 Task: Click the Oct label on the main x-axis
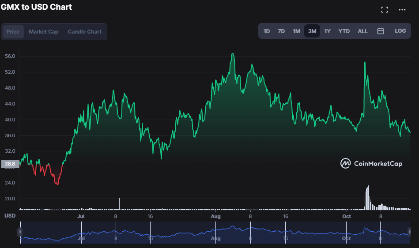[347, 216]
